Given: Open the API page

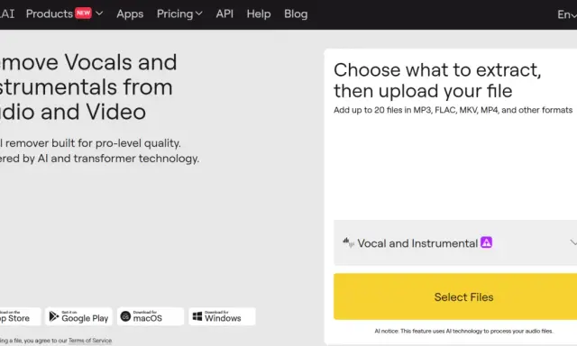Looking at the screenshot, I should click(x=224, y=14).
